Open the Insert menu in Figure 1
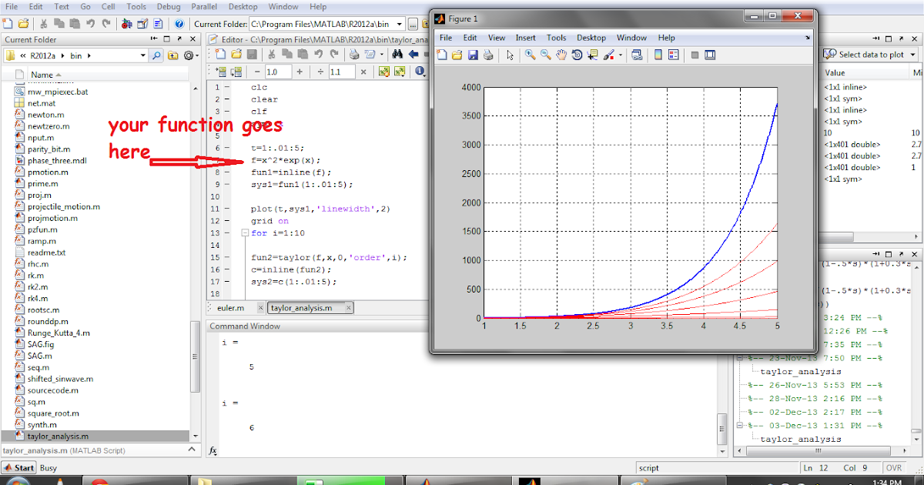 (526, 38)
